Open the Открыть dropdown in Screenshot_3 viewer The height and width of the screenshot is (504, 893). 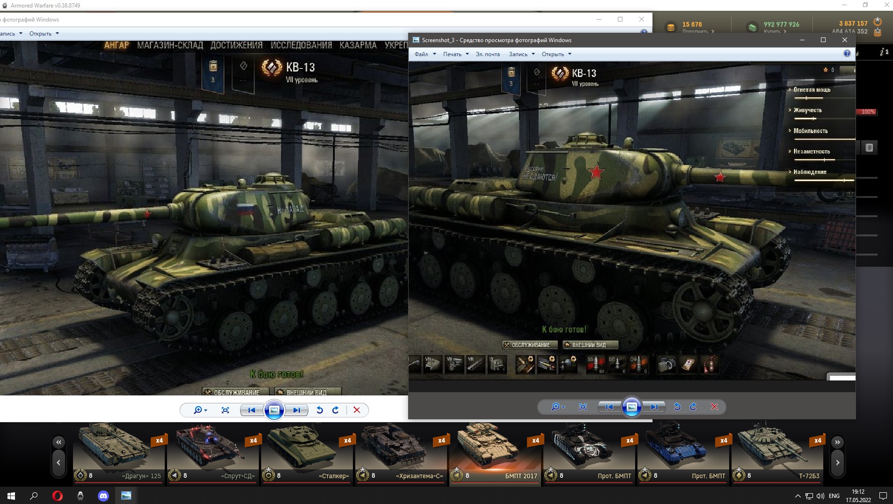[x=556, y=54]
